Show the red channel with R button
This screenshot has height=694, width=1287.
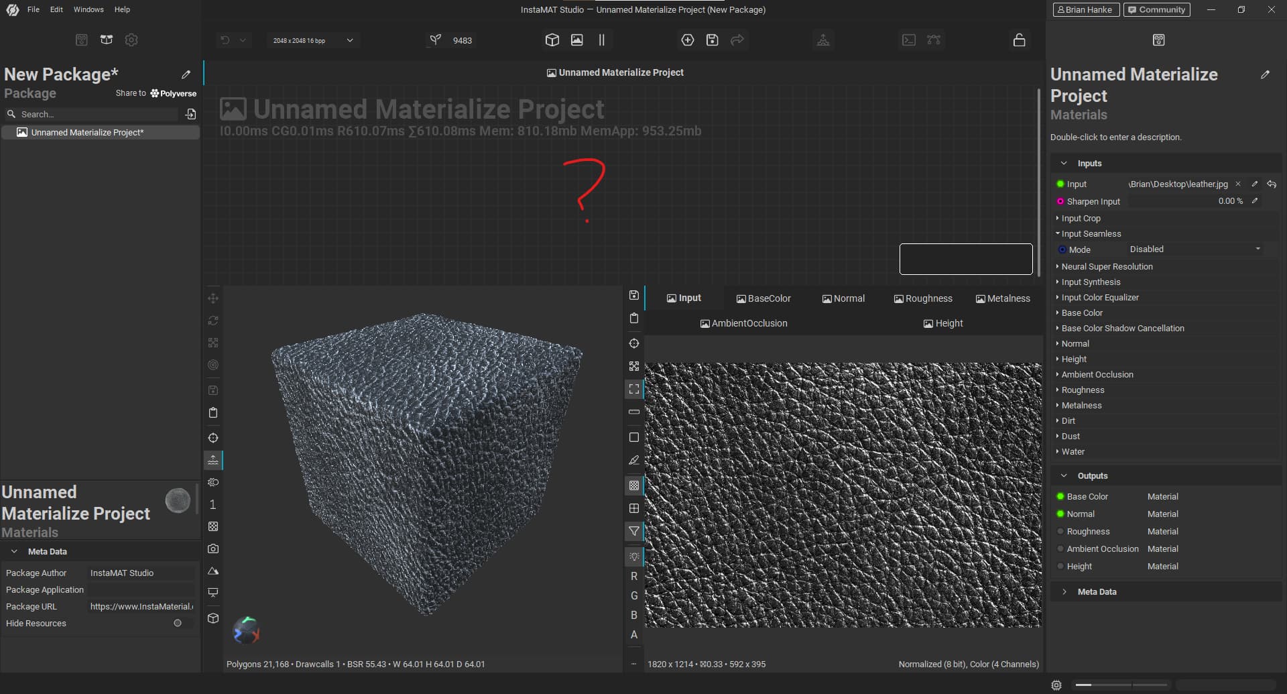point(633,576)
